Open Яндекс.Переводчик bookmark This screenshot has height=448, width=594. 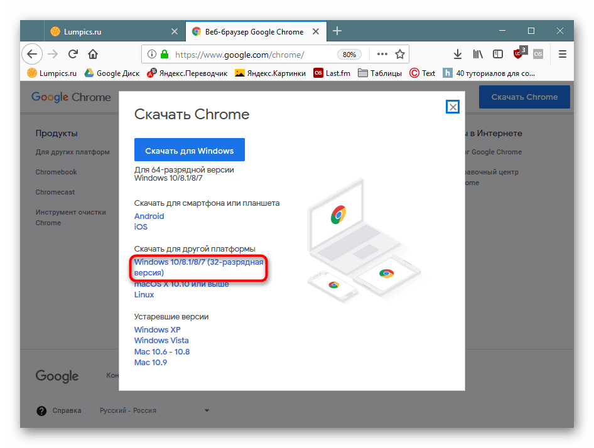tap(187, 73)
